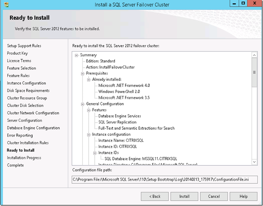Select the Summary root label
Screen dimensions: 263x206
click(x=88, y=55)
